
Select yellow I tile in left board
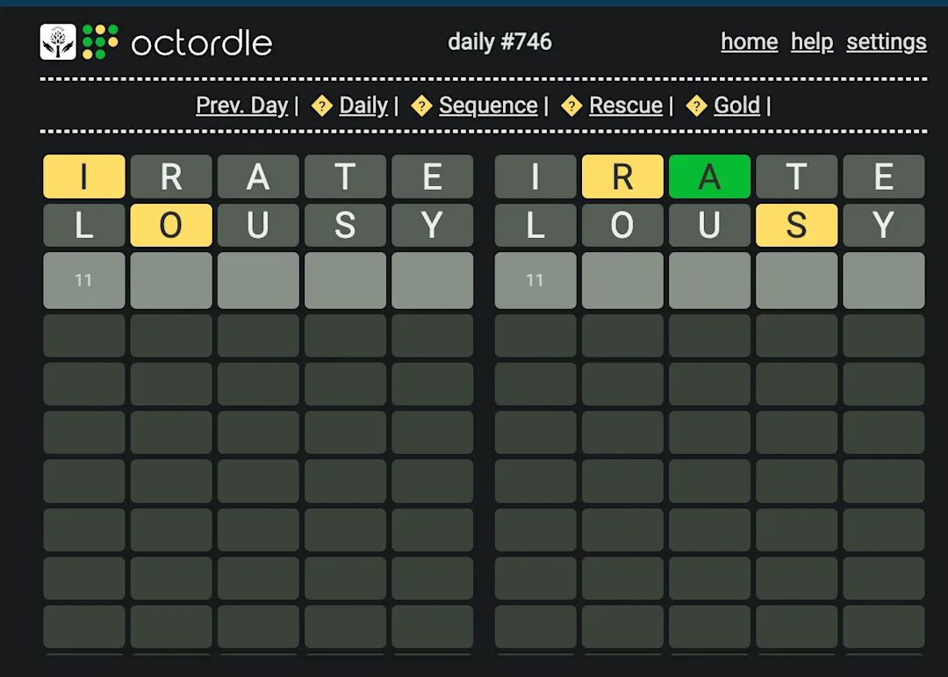click(x=84, y=176)
